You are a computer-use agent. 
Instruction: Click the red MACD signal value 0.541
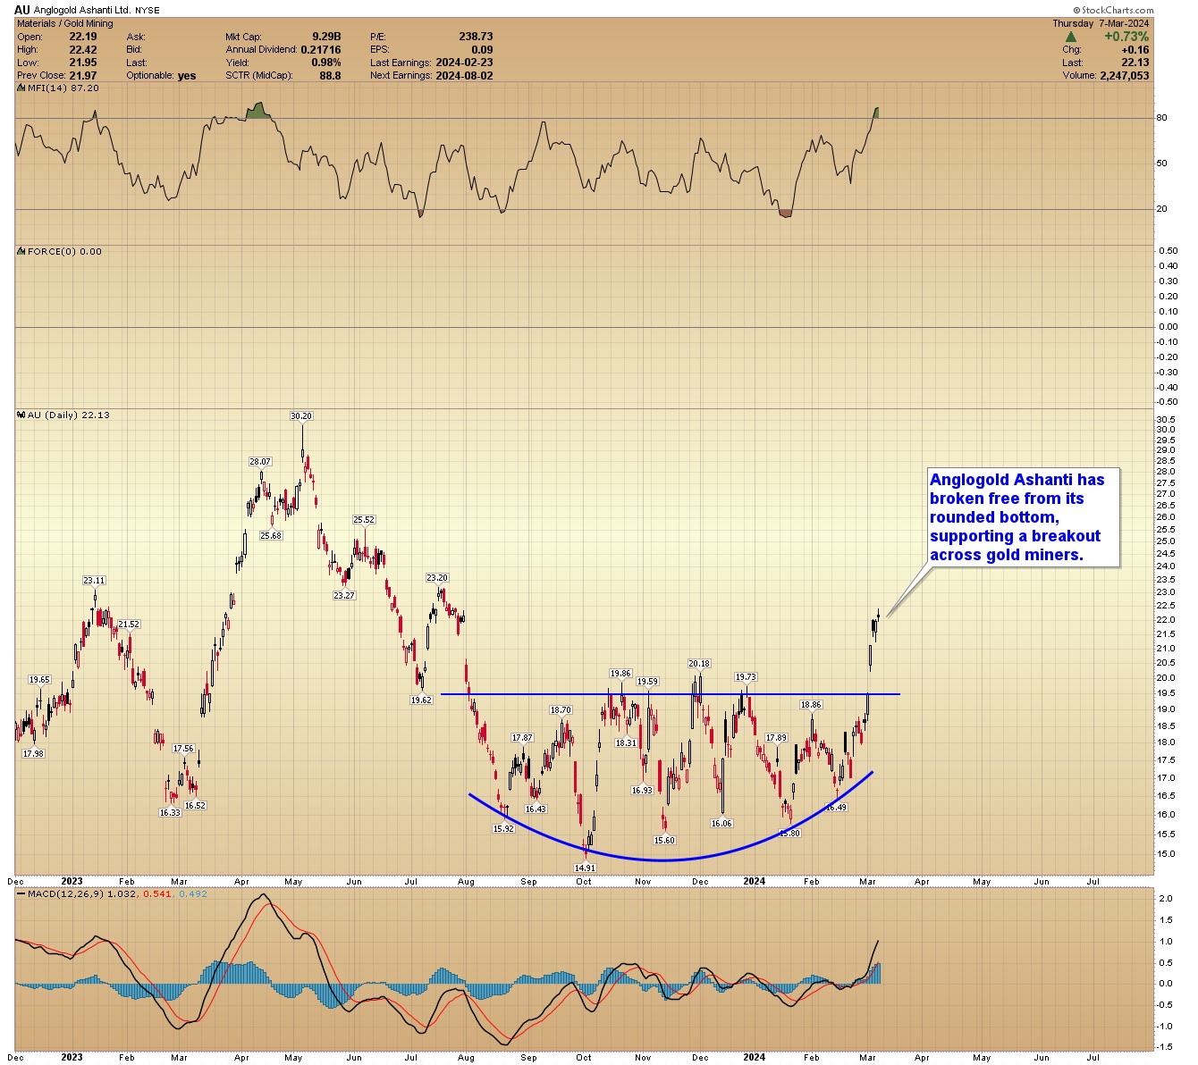(x=158, y=893)
